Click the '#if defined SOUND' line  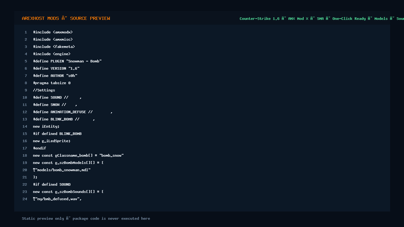52,184
